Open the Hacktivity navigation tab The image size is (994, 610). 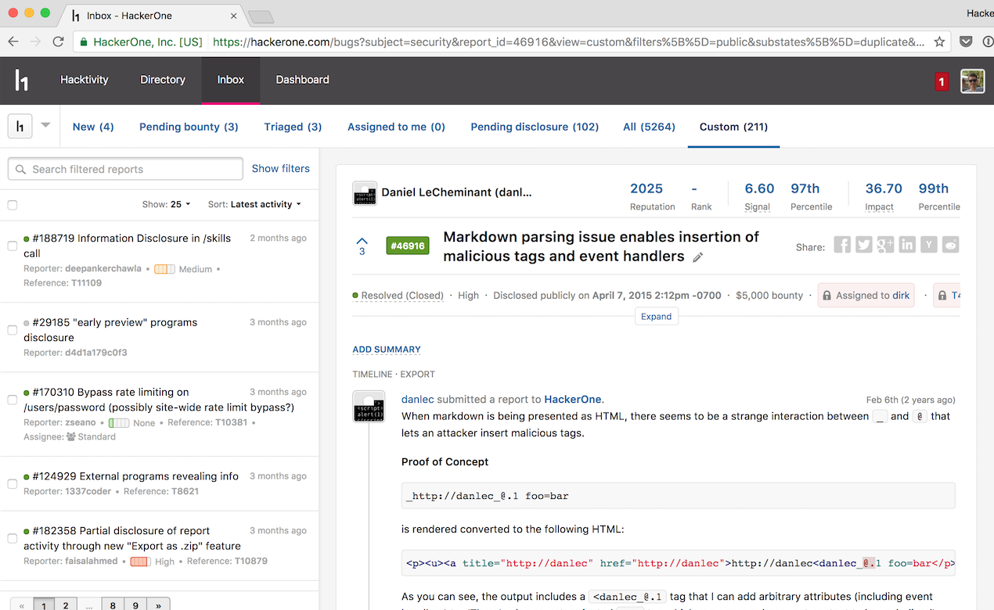tap(85, 80)
